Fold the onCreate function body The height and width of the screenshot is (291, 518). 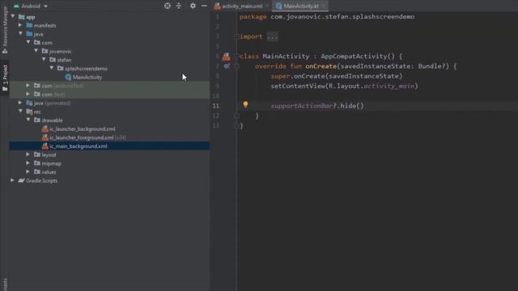click(x=236, y=66)
